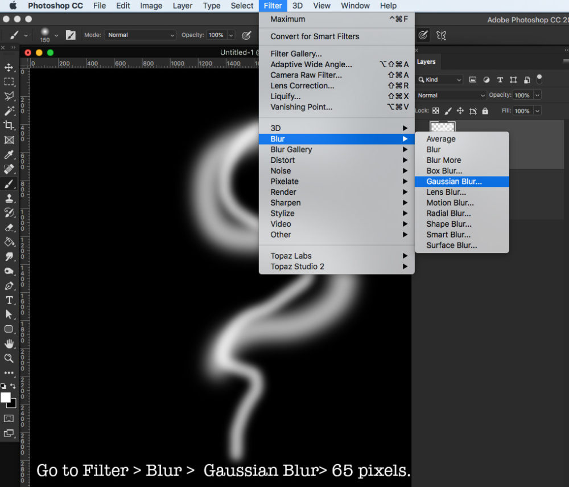The width and height of the screenshot is (569, 487).
Task: Choose Motion Blur from the submenu
Action: (x=461, y=203)
